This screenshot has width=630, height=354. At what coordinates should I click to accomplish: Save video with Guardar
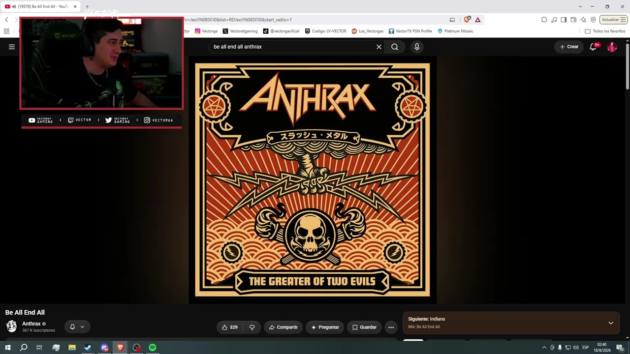[x=364, y=327]
